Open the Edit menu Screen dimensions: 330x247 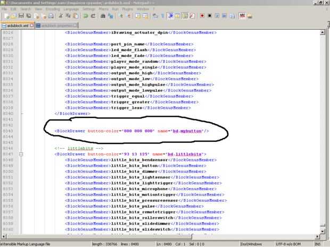pyautogui.click(x=13, y=9)
